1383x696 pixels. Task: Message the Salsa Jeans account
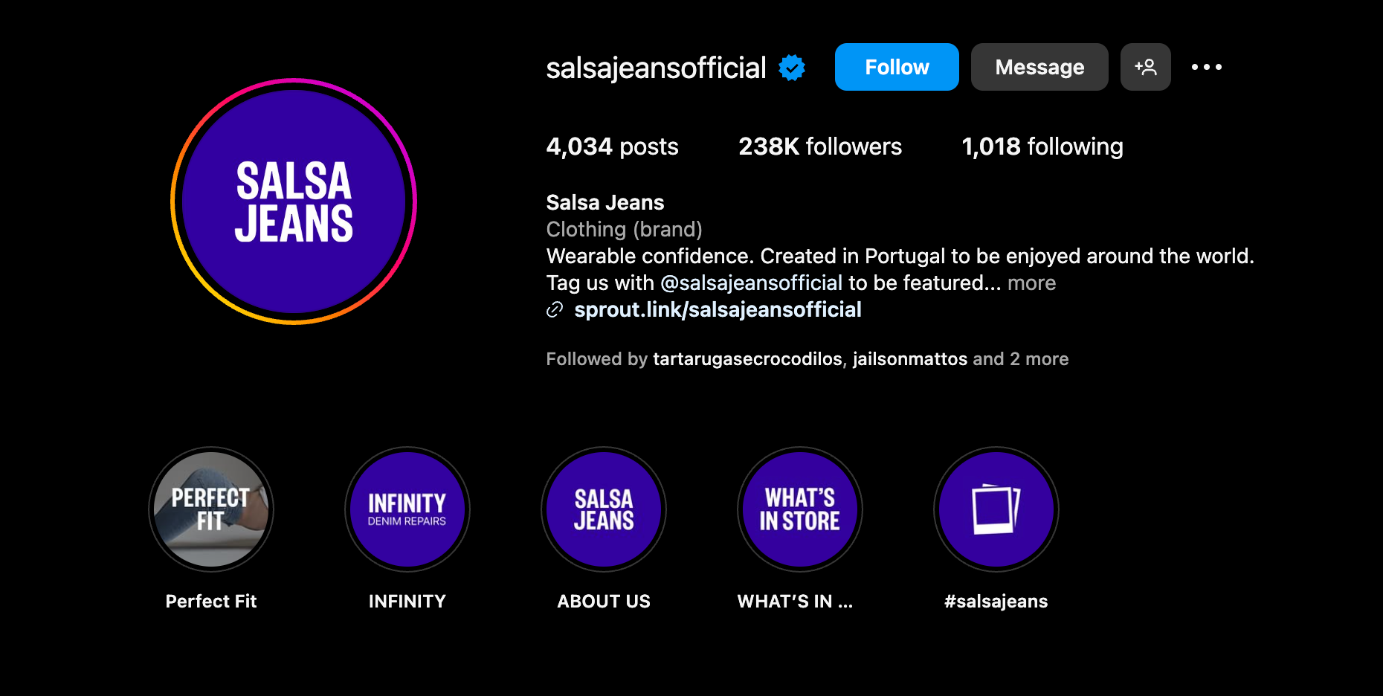[x=1039, y=67]
